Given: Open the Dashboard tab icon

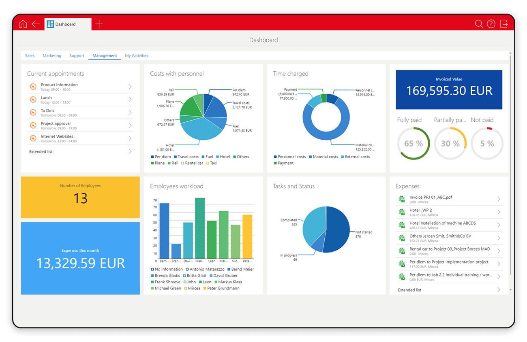Looking at the screenshot, I should click(50, 24).
